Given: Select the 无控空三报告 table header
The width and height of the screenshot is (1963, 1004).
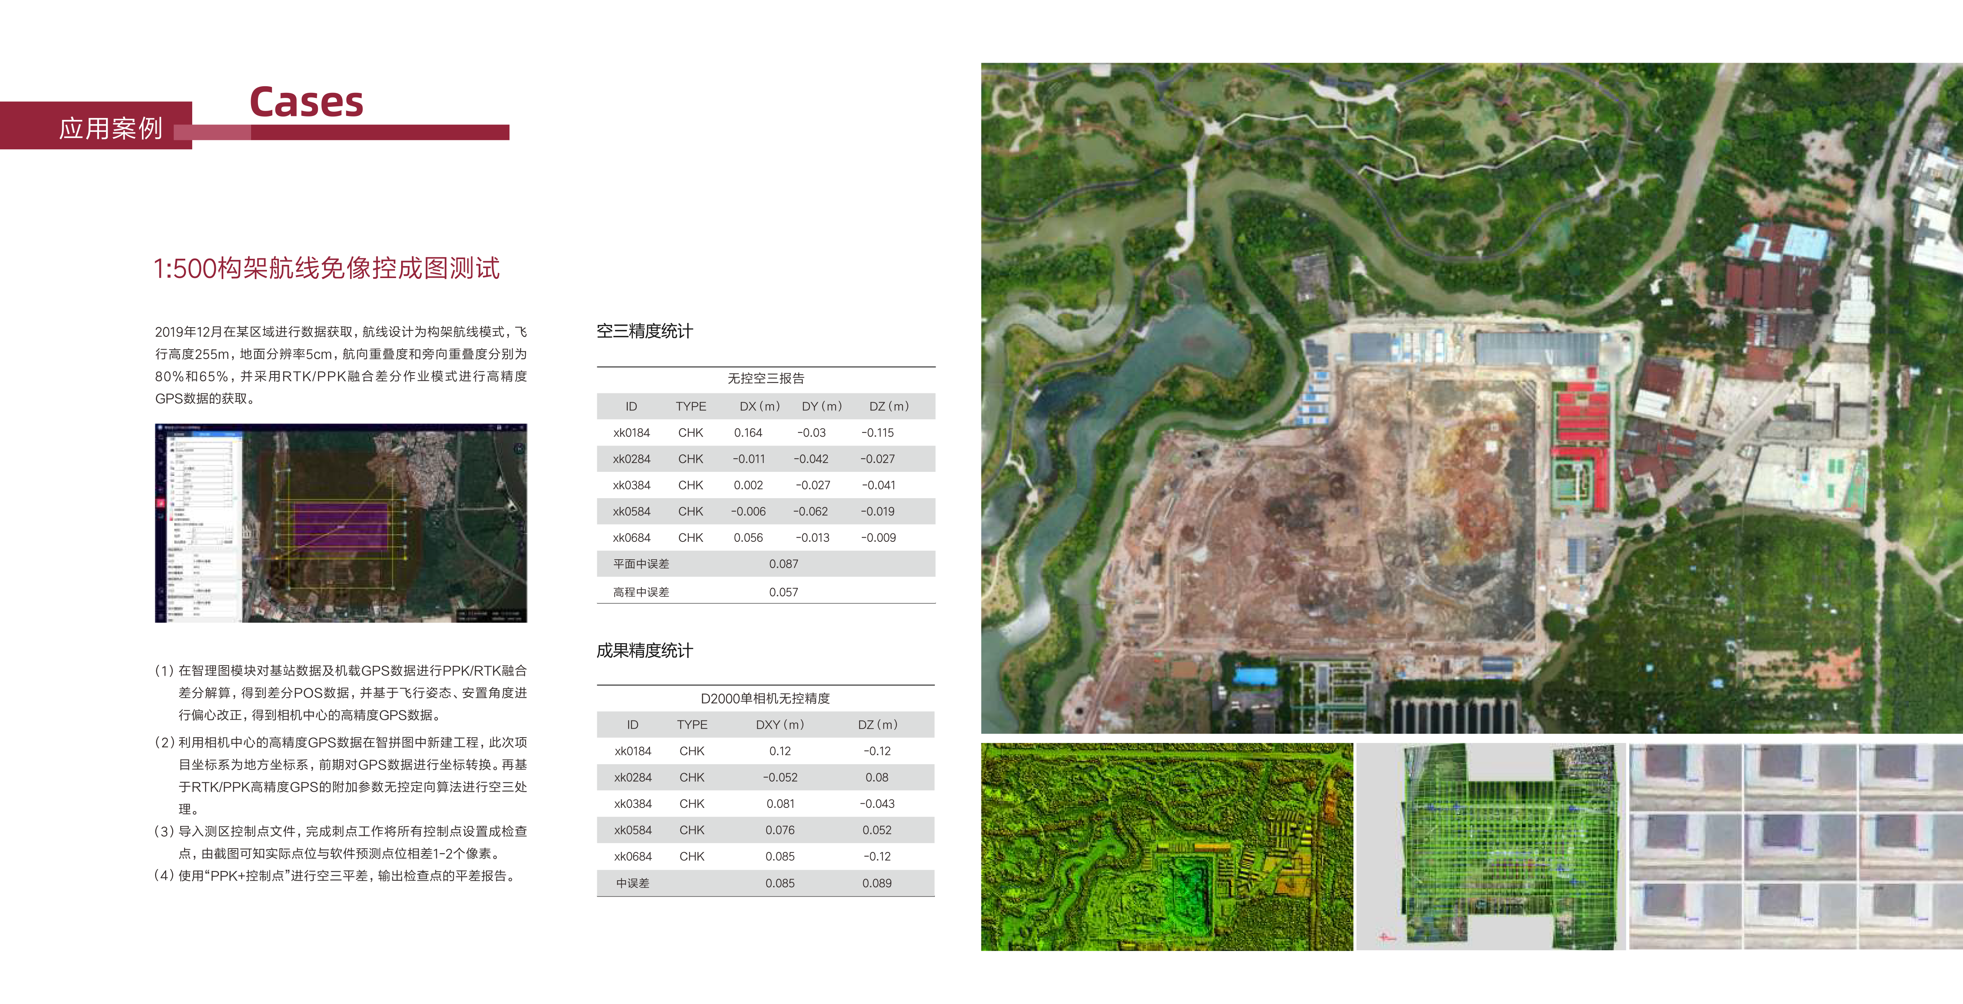Looking at the screenshot, I should 765,378.
